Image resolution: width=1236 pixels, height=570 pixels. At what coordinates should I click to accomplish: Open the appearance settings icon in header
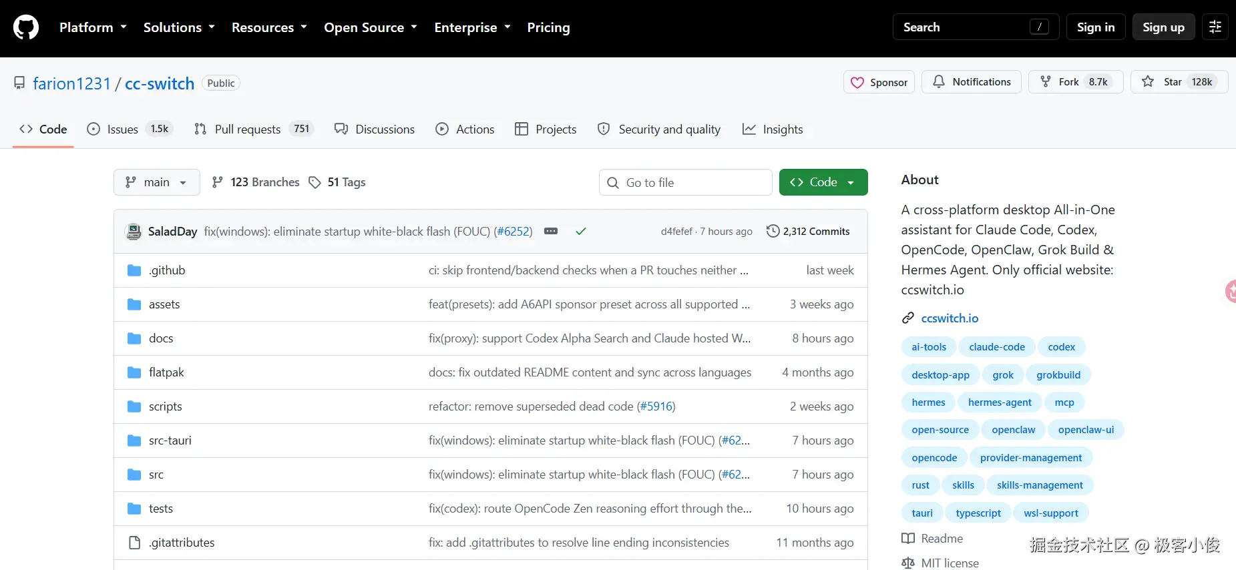pos(1215,27)
